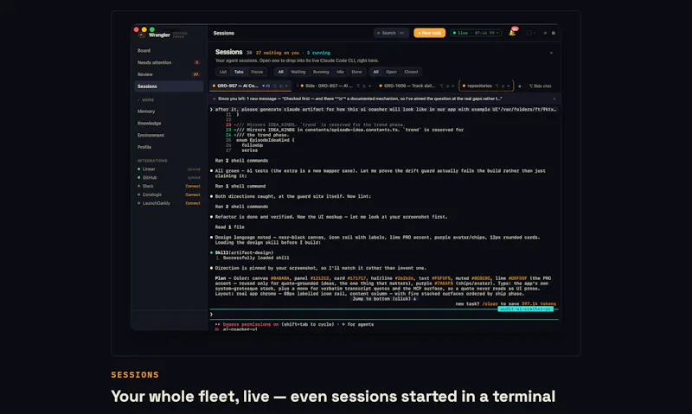Filter sessions by Done
The width and height of the screenshot is (692, 414).
(x=356, y=72)
